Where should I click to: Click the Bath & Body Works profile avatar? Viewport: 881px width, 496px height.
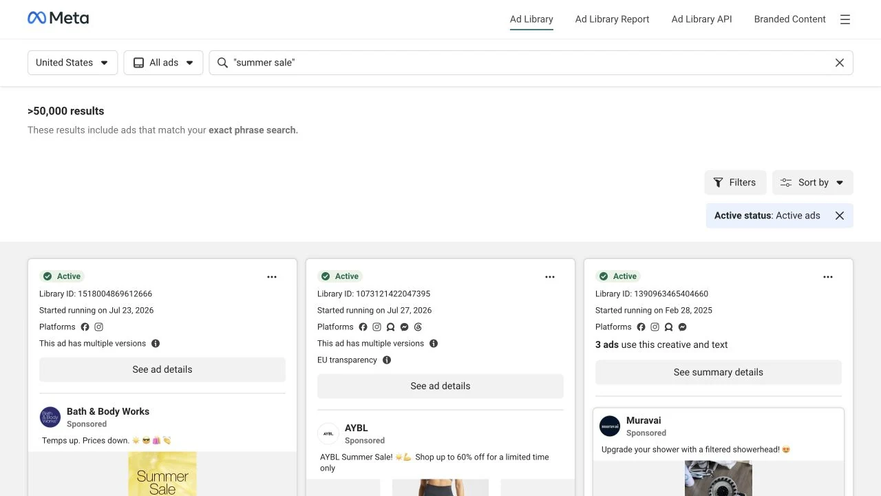click(x=50, y=417)
